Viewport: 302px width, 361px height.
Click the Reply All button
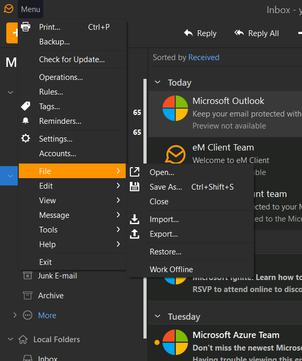tap(257, 33)
